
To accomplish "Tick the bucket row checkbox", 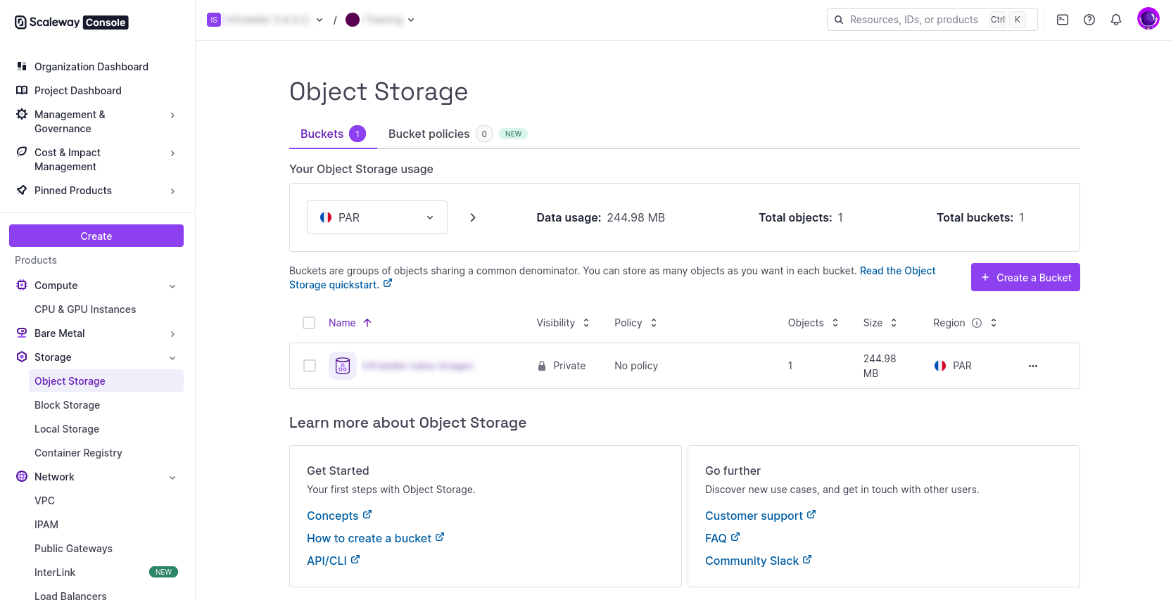I will (310, 366).
